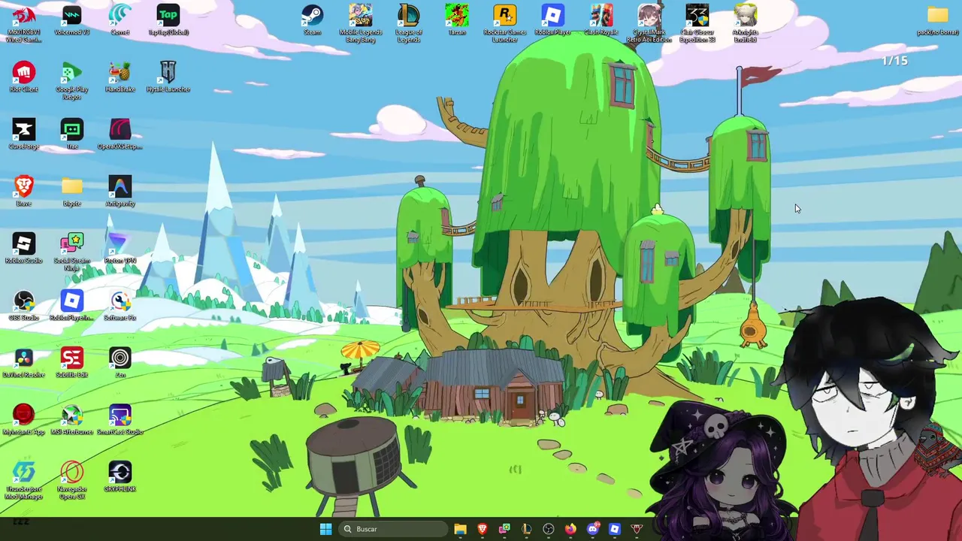962x541 pixels.
Task: Select the MSI Afterburner desktop icon
Action: click(72, 420)
